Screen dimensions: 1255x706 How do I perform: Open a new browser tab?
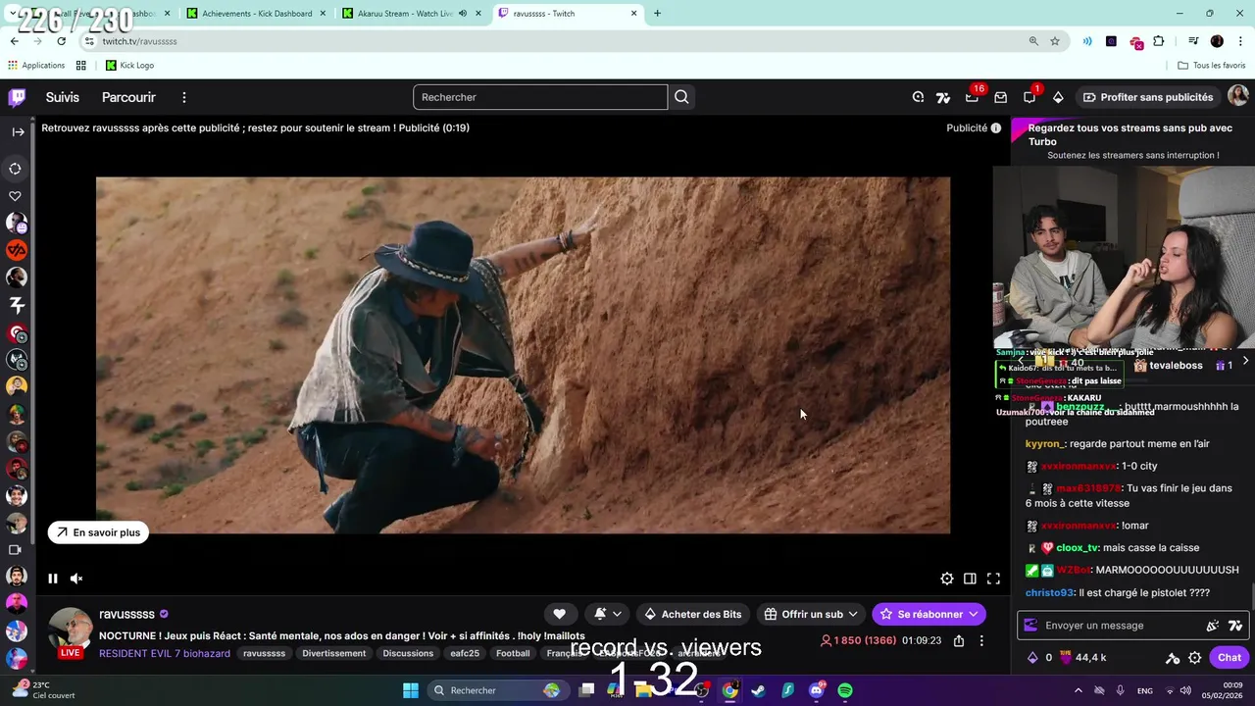coord(657,14)
